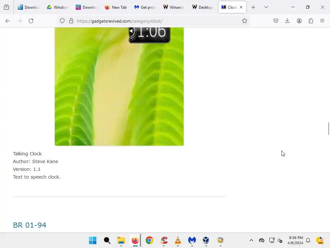Go forward to next page
The width and height of the screenshot is (330, 248).
pos(19,21)
